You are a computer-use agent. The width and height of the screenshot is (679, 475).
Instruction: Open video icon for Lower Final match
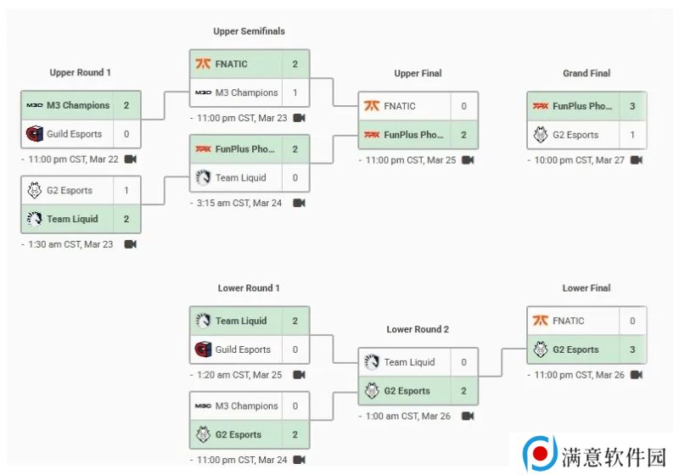tap(636, 375)
